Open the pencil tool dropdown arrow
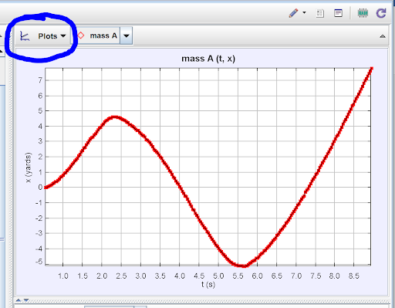The image size is (395, 308). pyautogui.click(x=304, y=12)
